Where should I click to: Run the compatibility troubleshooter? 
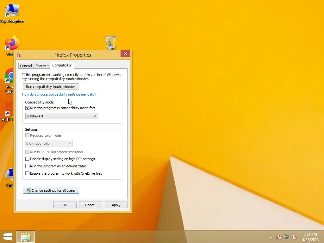pos(51,87)
